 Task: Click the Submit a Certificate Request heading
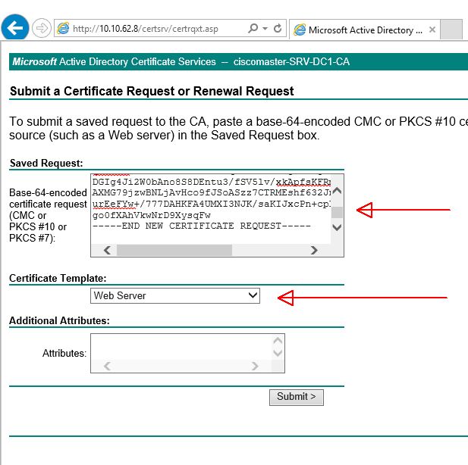(152, 91)
